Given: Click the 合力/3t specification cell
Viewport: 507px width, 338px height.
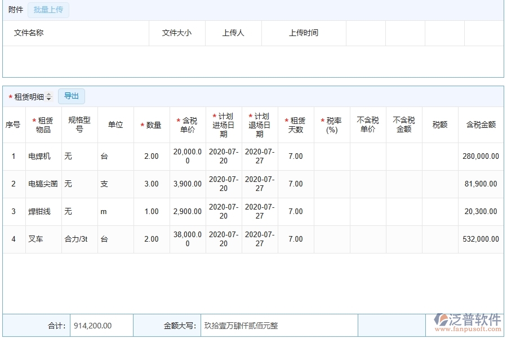Looking at the screenshot, I should (77, 239).
